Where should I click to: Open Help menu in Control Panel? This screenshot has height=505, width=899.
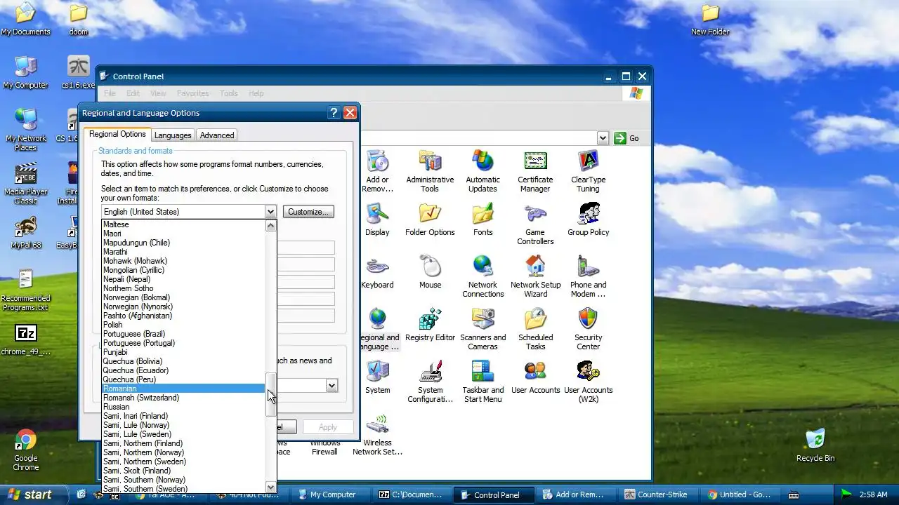tap(256, 93)
